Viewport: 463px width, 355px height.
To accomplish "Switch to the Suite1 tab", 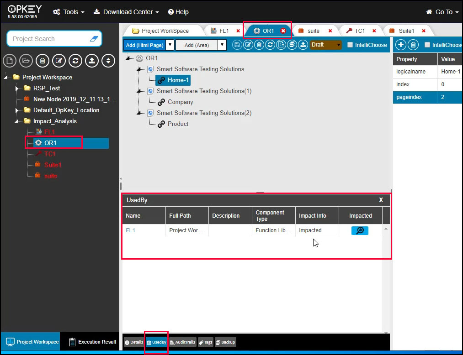I will [406, 31].
